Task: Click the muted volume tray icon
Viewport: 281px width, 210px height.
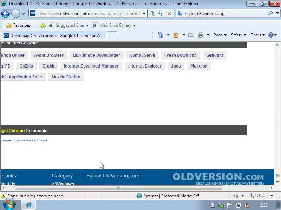Action: pos(247,205)
